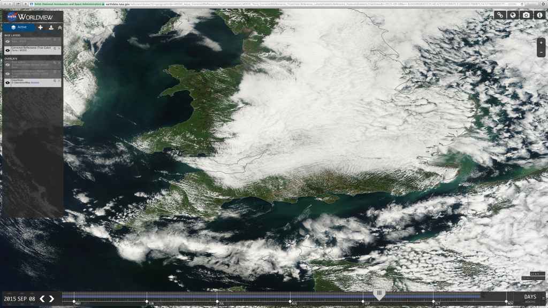Select the 2015 year date field

pos(10,299)
